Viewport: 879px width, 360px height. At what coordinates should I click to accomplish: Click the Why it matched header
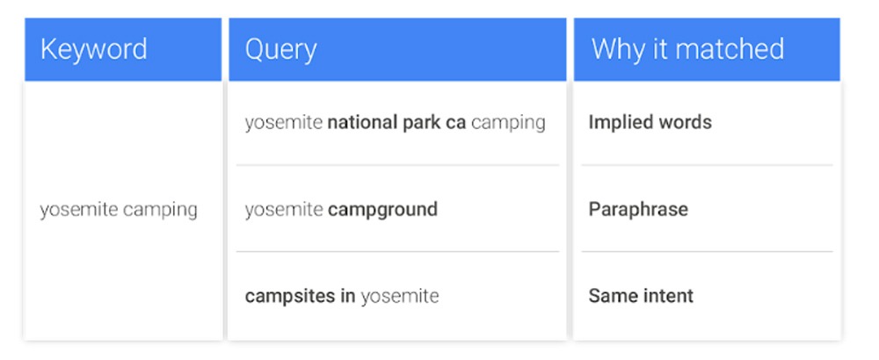(707, 49)
